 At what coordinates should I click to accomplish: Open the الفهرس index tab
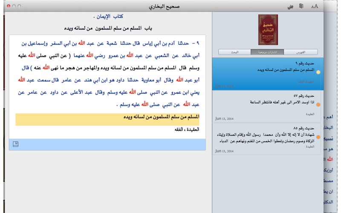[301, 52]
